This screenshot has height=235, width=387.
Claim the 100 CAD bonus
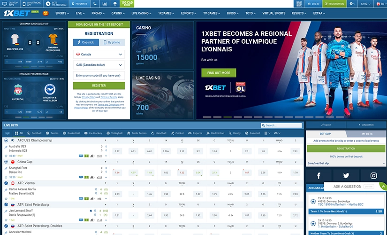(127, 4)
